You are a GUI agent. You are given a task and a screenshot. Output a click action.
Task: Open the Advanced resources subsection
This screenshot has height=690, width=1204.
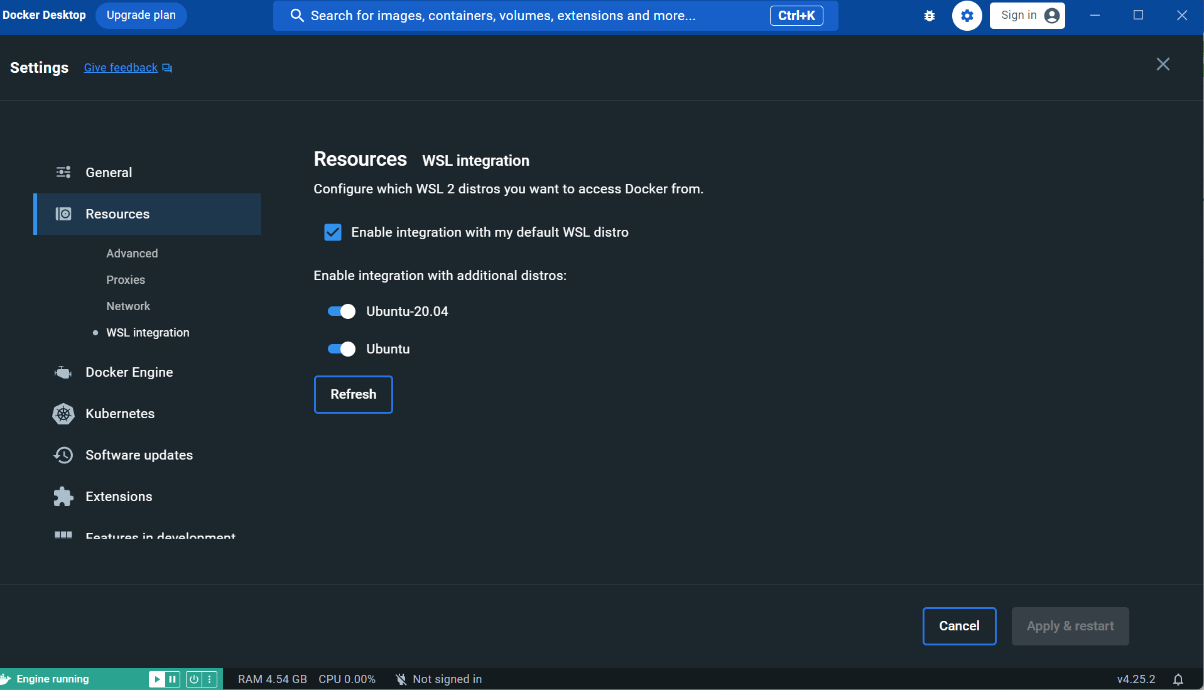pyautogui.click(x=132, y=254)
